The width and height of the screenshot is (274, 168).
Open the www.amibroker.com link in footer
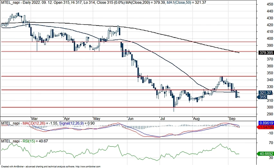tap(88, 167)
